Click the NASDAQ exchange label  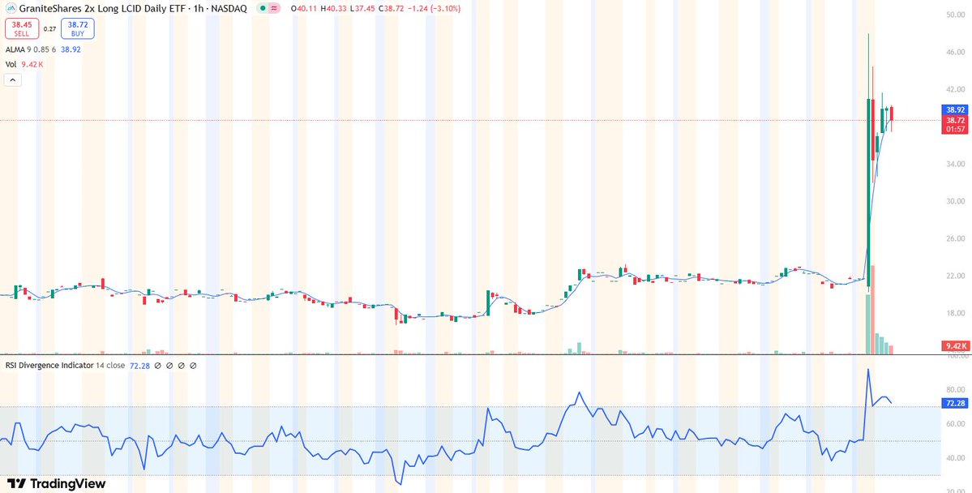pyautogui.click(x=229, y=9)
